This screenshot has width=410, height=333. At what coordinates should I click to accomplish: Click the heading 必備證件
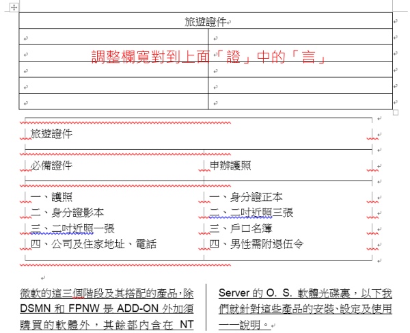[x=51, y=165]
